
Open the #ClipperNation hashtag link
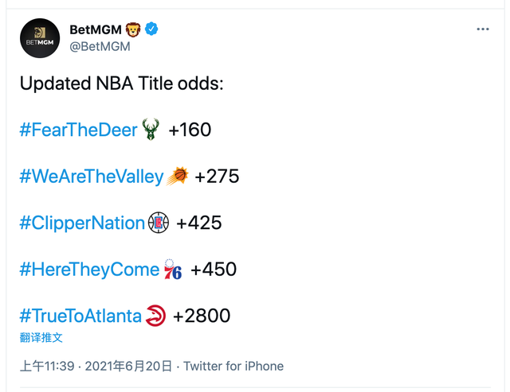coord(82,223)
